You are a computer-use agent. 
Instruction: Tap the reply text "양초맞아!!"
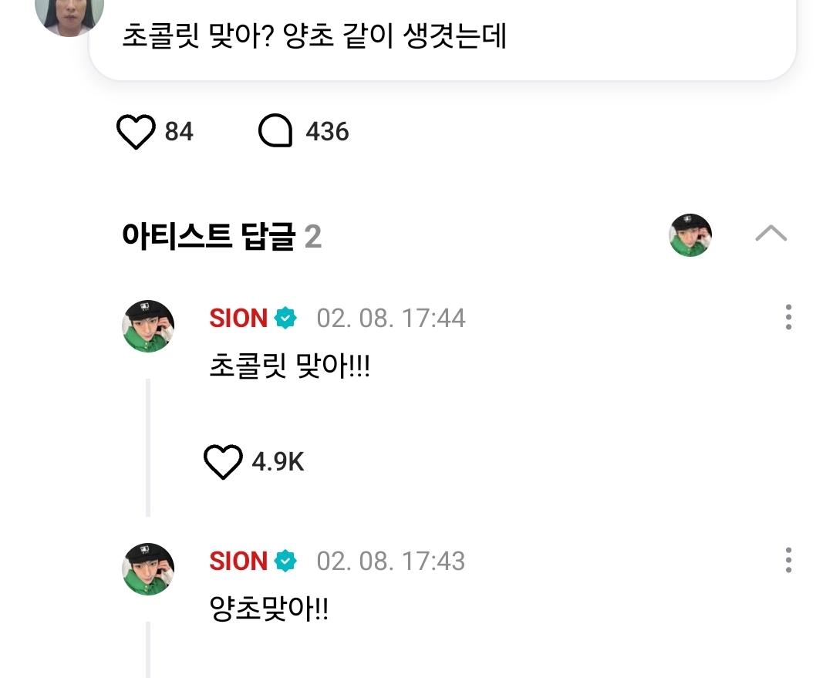[x=269, y=609]
